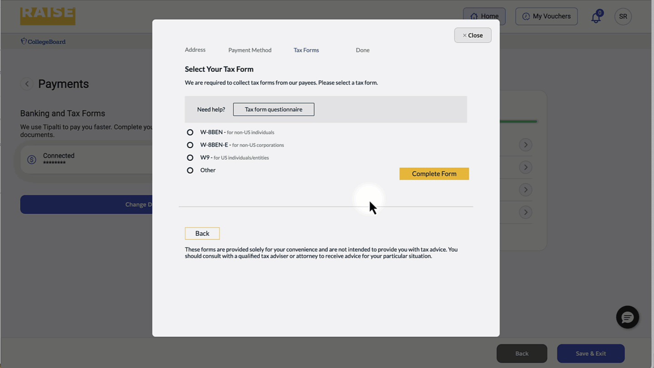Select the Other tax form option
This screenshot has height=368, width=654.
(190, 170)
